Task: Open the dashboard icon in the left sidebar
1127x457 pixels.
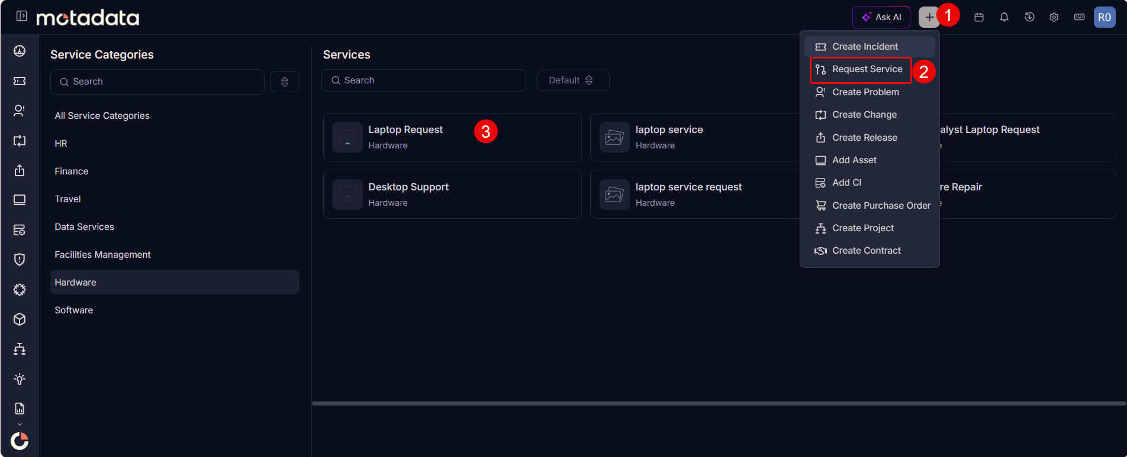Action: [x=20, y=51]
